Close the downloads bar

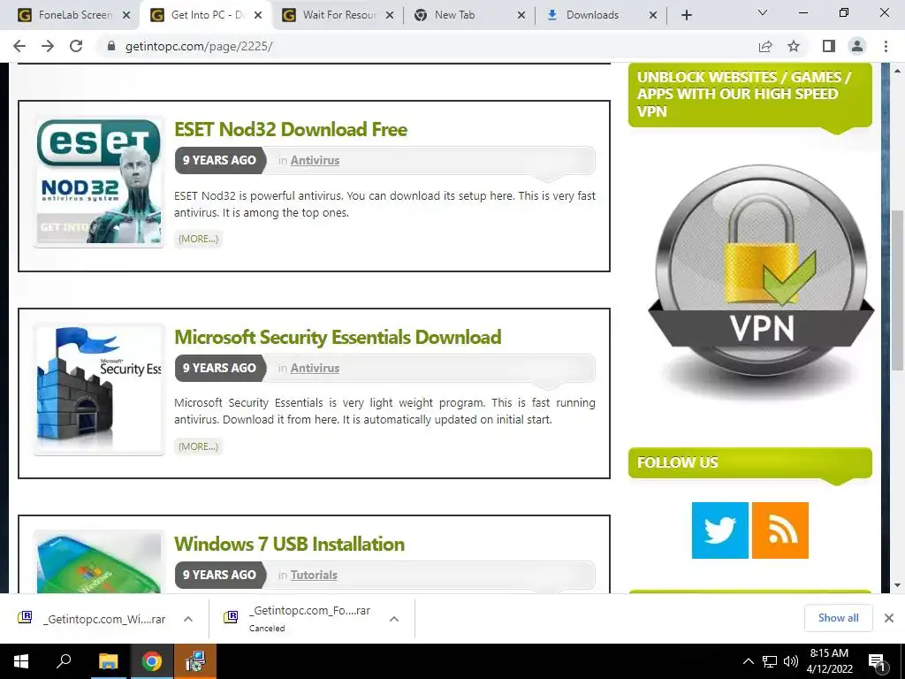(x=889, y=618)
